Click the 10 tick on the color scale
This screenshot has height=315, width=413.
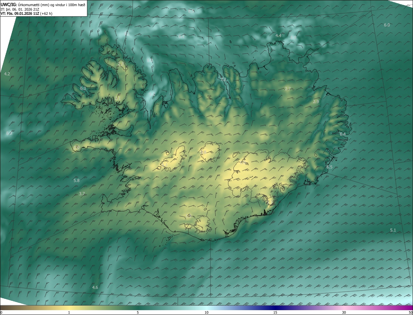(x=206, y=312)
